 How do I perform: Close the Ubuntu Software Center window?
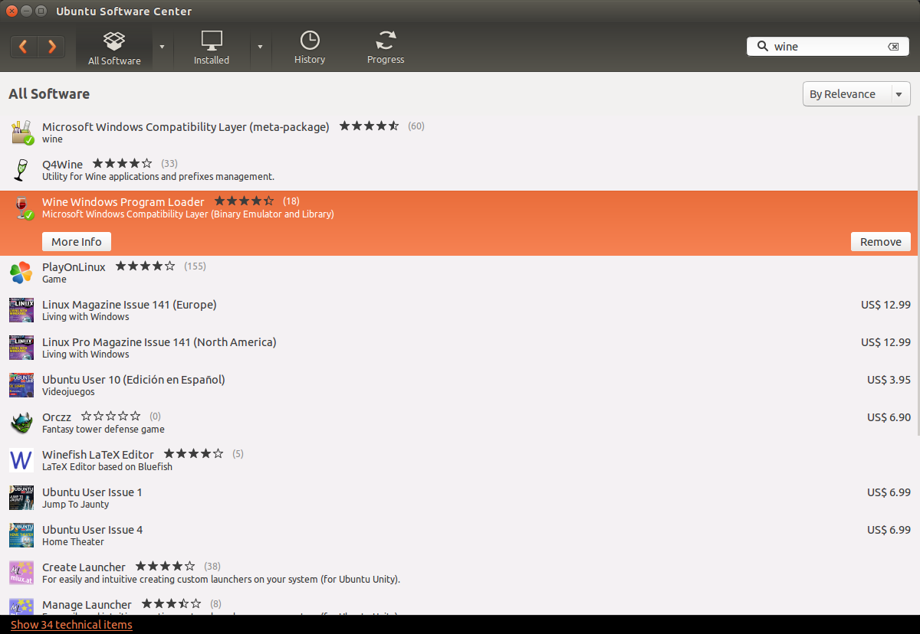tap(12, 11)
